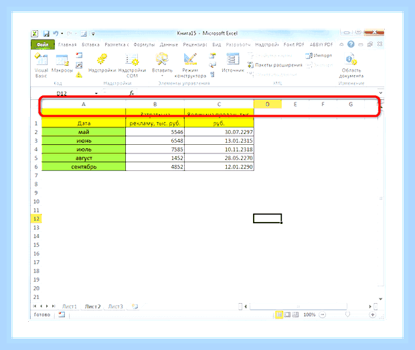Image resolution: width=415 pixels, height=350 pixels.
Task: Click the Импорт XML button
Action: [x=319, y=56]
